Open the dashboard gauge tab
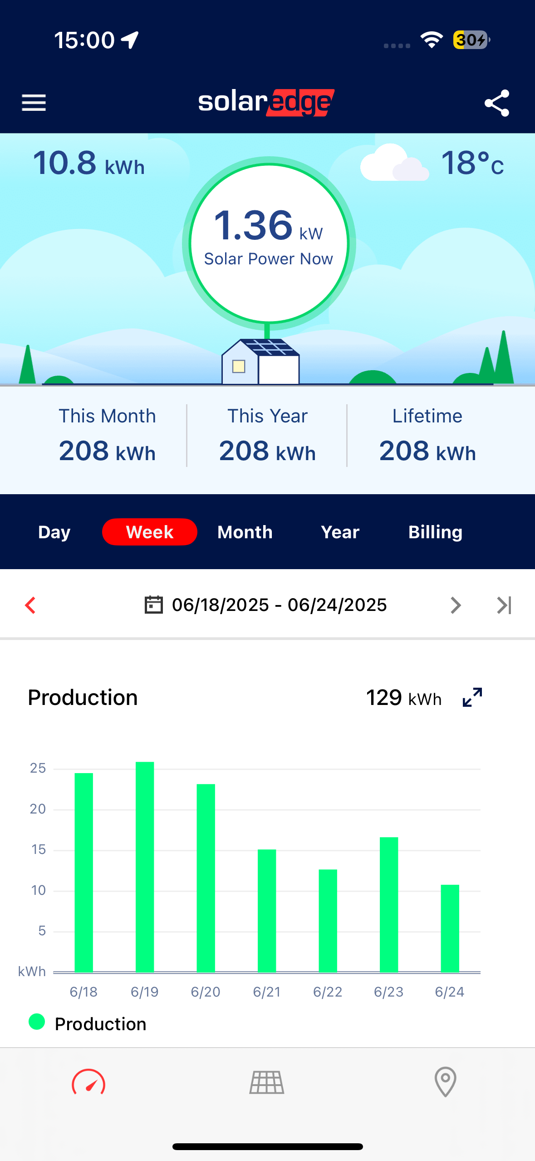535x1161 pixels. click(x=88, y=1083)
